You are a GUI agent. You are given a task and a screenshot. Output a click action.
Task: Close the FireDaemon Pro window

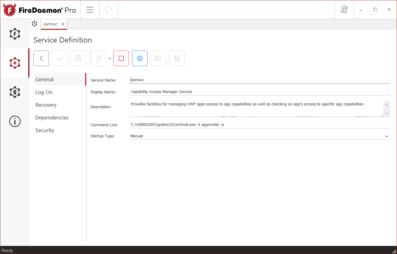(x=389, y=10)
